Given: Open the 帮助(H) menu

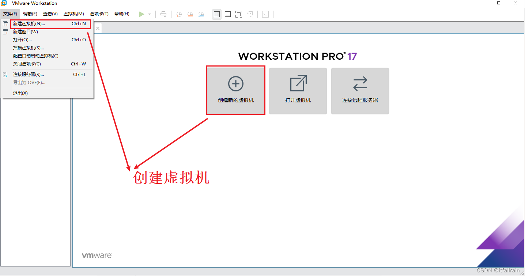Looking at the screenshot, I should pyautogui.click(x=122, y=14).
